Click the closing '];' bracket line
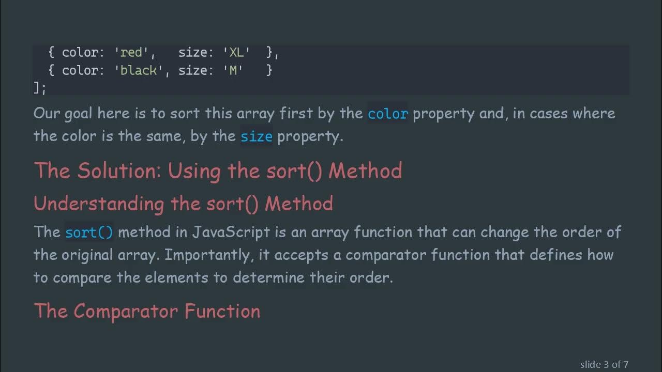 40,88
